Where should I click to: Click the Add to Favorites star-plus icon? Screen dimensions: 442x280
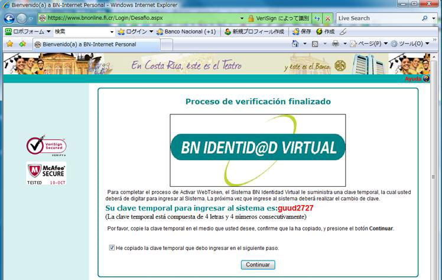22,44
